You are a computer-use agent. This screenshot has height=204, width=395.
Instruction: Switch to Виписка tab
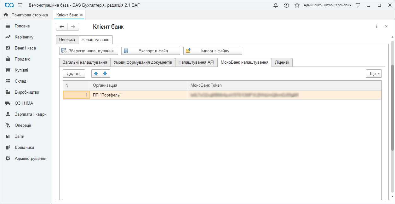click(x=67, y=40)
